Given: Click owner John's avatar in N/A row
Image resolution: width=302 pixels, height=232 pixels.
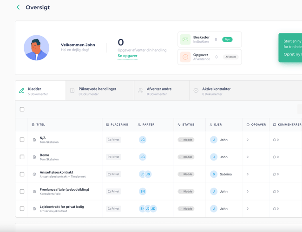Looking at the screenshot, I should [x=214, y=140].
